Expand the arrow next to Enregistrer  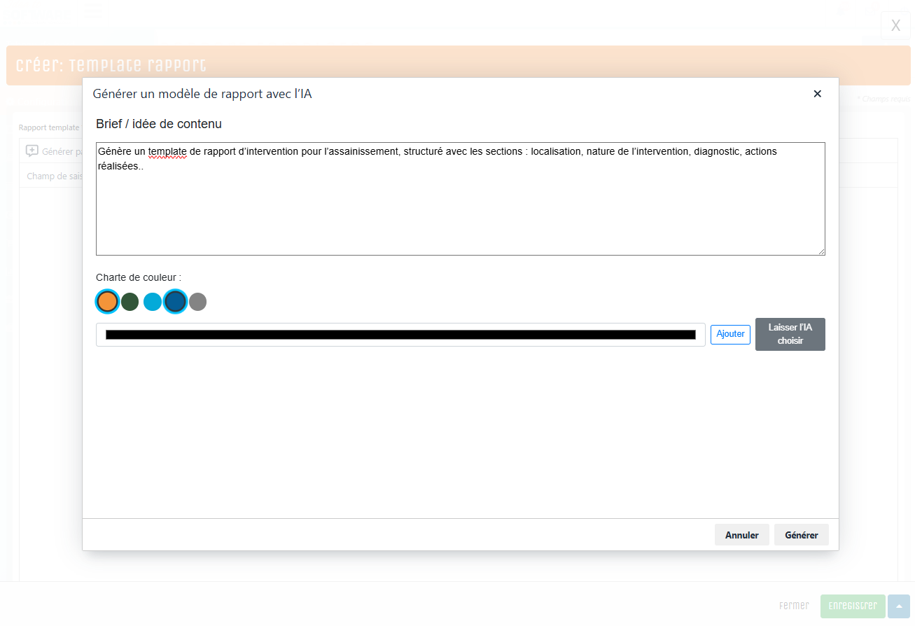point(898,606)
